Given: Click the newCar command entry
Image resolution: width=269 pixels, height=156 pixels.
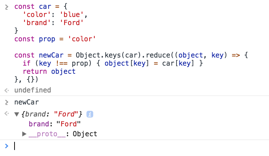Looking at the screenshot, I should tap(27, 102).
